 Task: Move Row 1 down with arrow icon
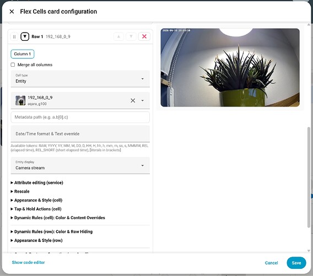pyautogui.click(x=131, y=36)
